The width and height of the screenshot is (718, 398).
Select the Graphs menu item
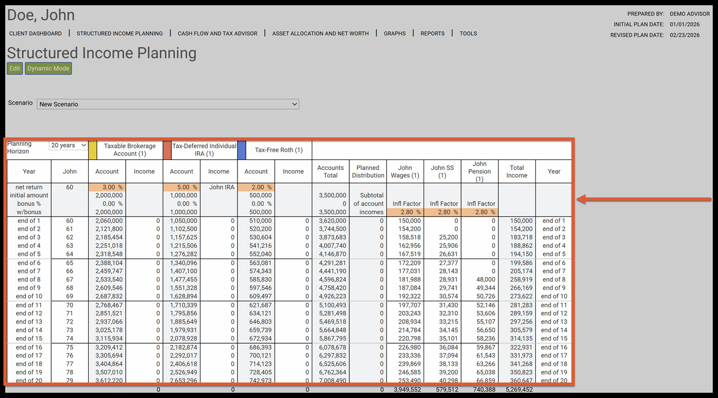point(394,33)
